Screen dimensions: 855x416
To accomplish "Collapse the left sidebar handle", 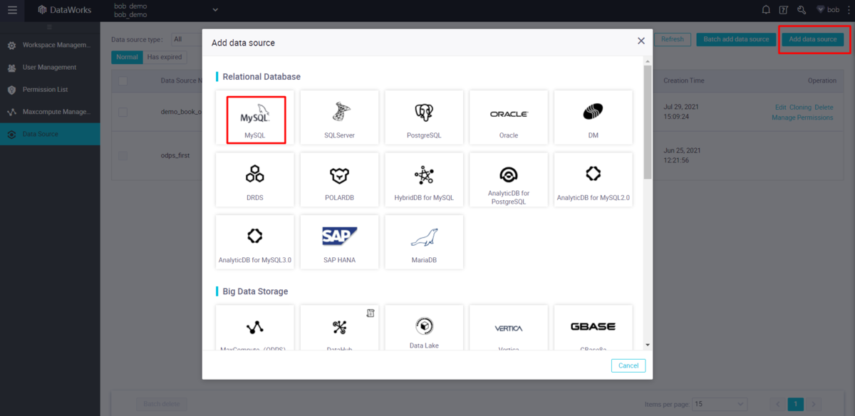I will click(x=50, y=26).
